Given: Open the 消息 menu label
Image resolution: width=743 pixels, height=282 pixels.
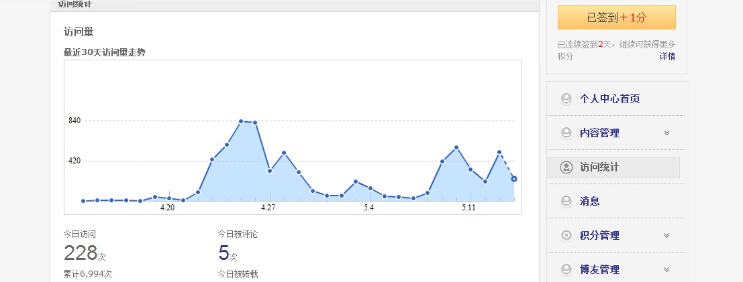Looking at the screenshot, I should point(589,201).
